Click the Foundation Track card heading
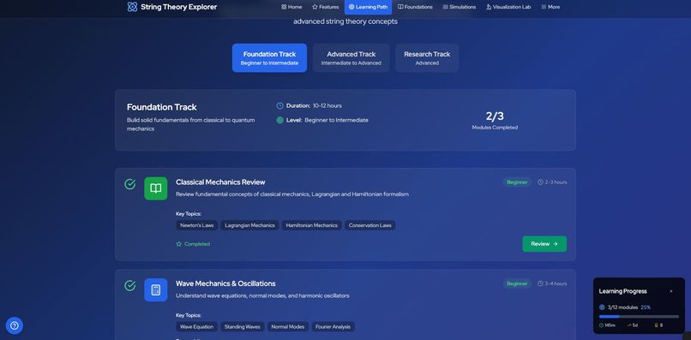 pyautogui.click(x=162, y=107)
